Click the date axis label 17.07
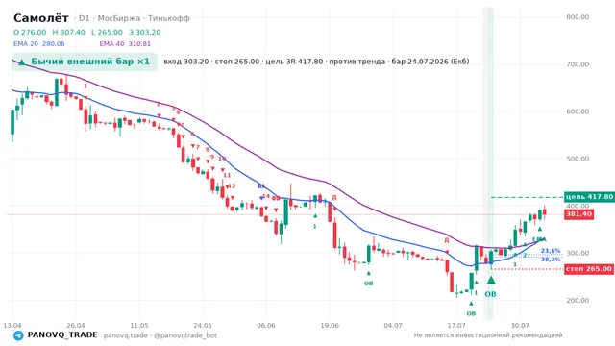This screenshot has height=346, width=615. click(456, 326)
